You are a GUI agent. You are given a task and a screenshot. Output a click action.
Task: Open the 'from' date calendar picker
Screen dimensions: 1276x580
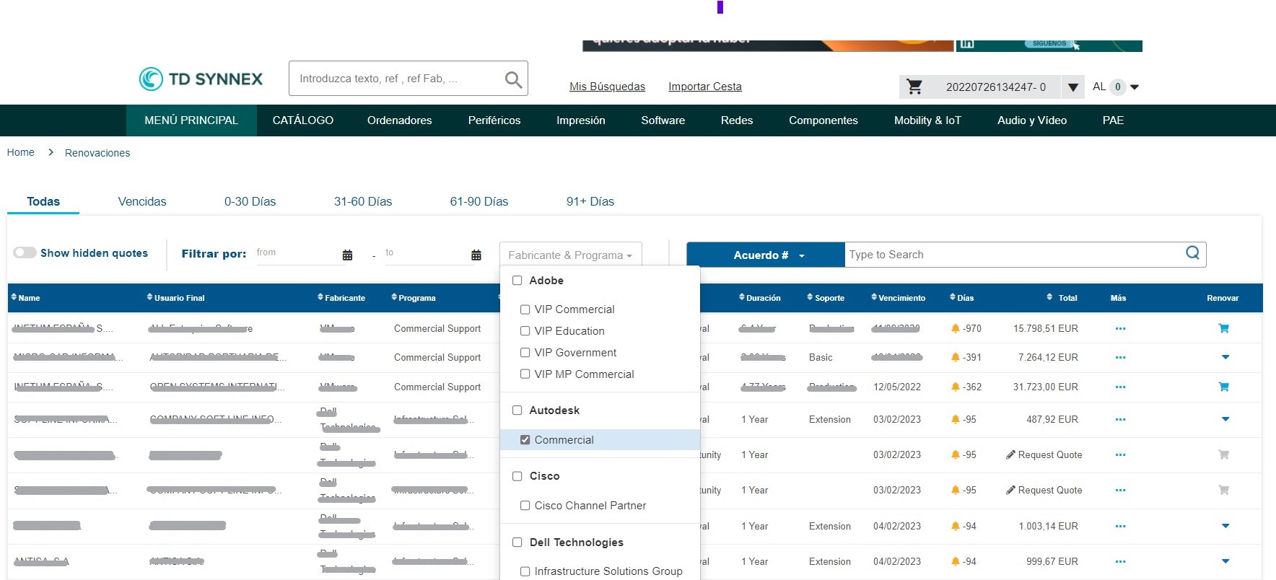pyautogui.click(x=347, y=255)
